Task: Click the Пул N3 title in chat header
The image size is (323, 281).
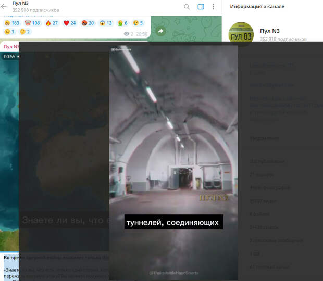Action: pos(20,3)
